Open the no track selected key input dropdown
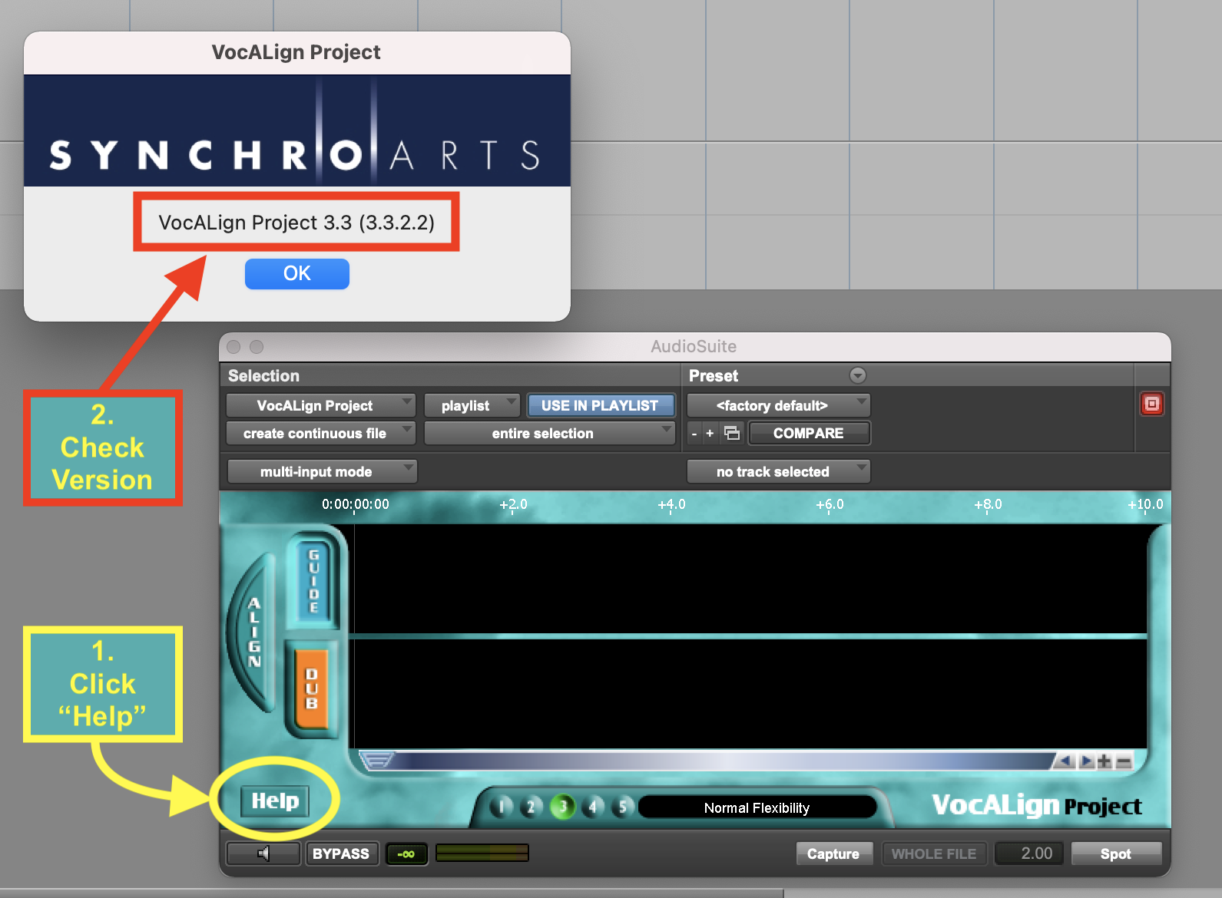 778,471
